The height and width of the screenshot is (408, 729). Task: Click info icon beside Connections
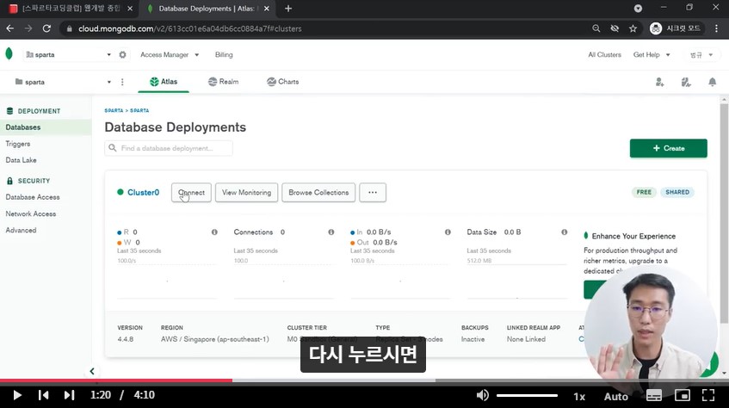pos(331,232)
